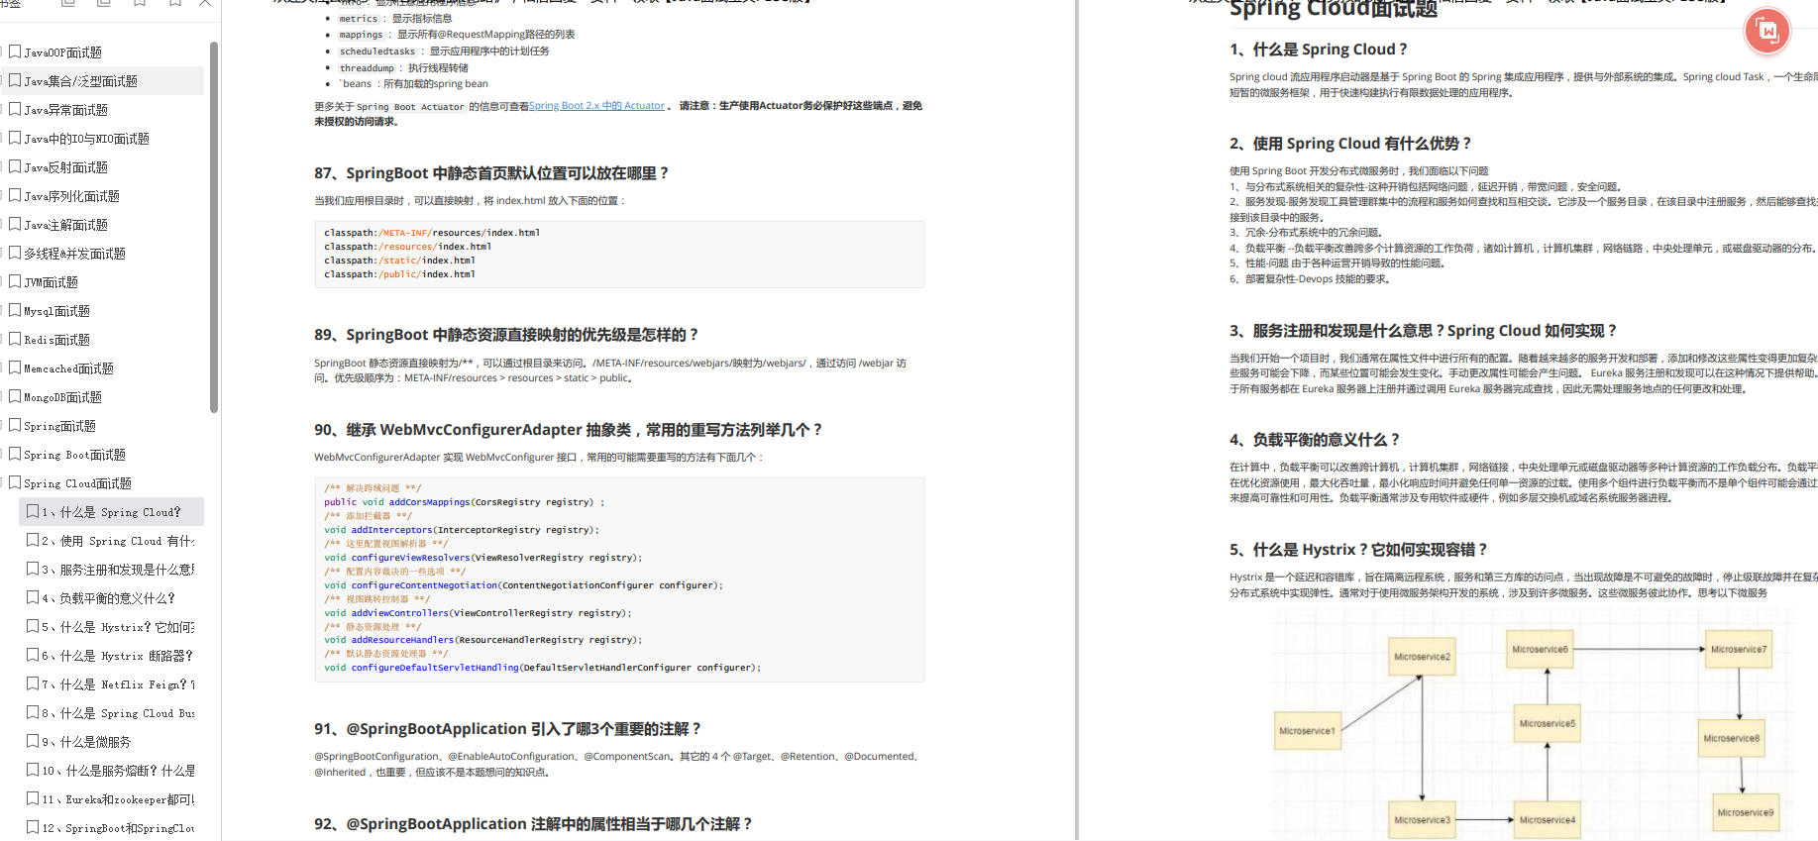Open the Mysql面试题 bookmark
Screen dimensions: 1818x841
[56, 311]
